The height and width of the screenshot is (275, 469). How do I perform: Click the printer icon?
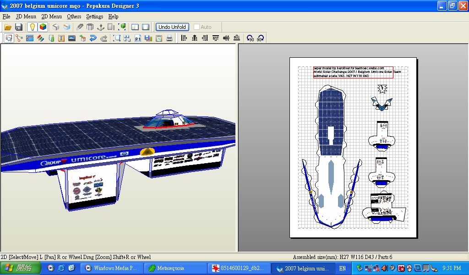[169, 38]
